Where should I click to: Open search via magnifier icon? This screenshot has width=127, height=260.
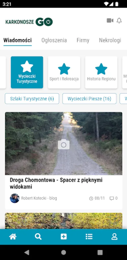(38, 237)
